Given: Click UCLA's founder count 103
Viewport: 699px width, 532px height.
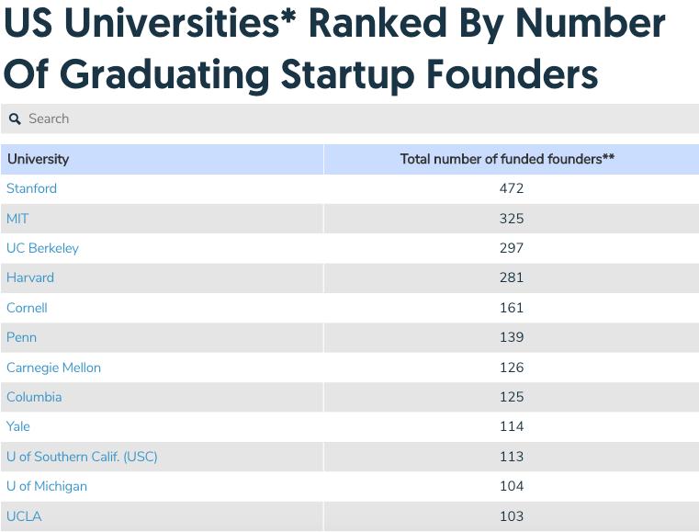Looking at the screenshot, I should [512, 516].
